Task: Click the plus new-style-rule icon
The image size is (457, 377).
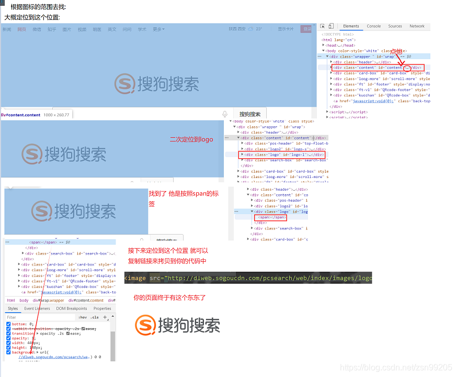Action: point(105,317)
